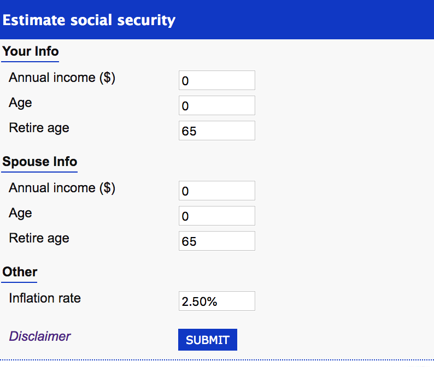
Task: Click the Age label under Spouse Info
Action: pos(21,213)
